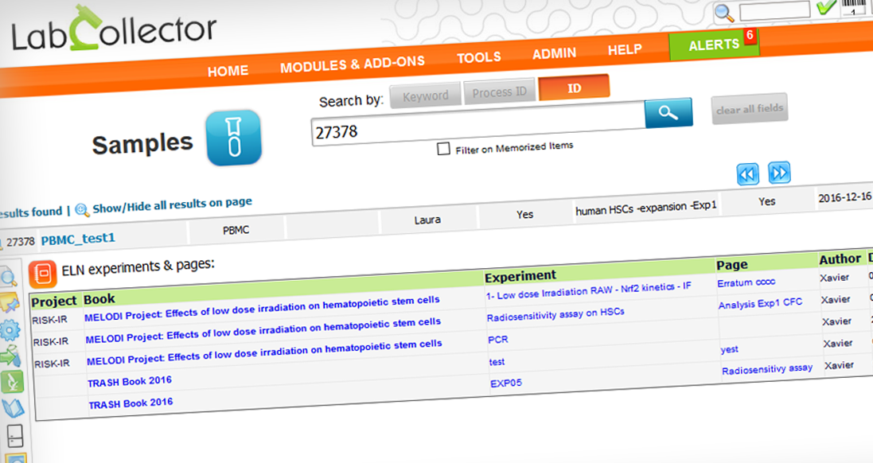The height and width of the screenshot is (463, 873).
Task: Open the Radiosensitivy assay page link
Action: click(767, 369)
